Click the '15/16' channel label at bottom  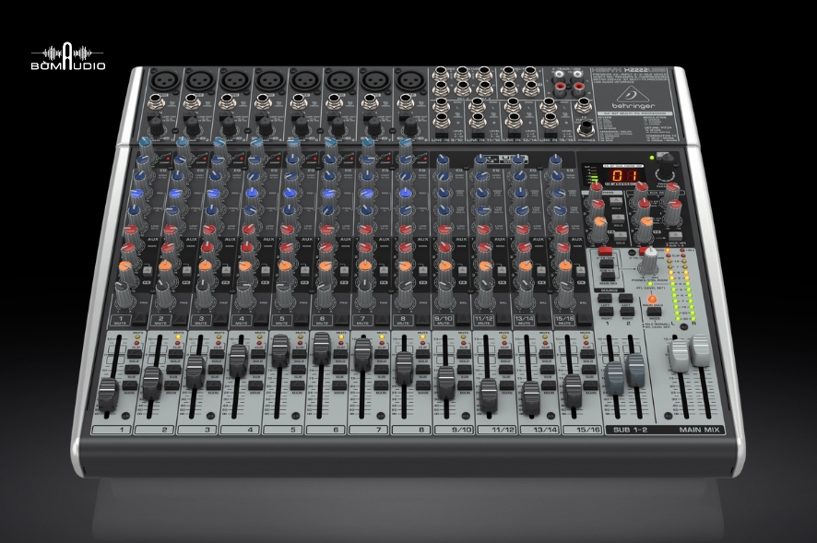click(587, 430)
